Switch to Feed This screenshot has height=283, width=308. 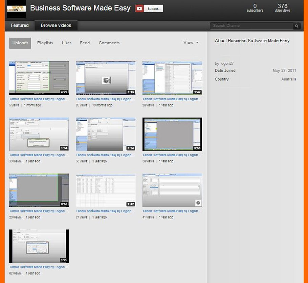85,43
